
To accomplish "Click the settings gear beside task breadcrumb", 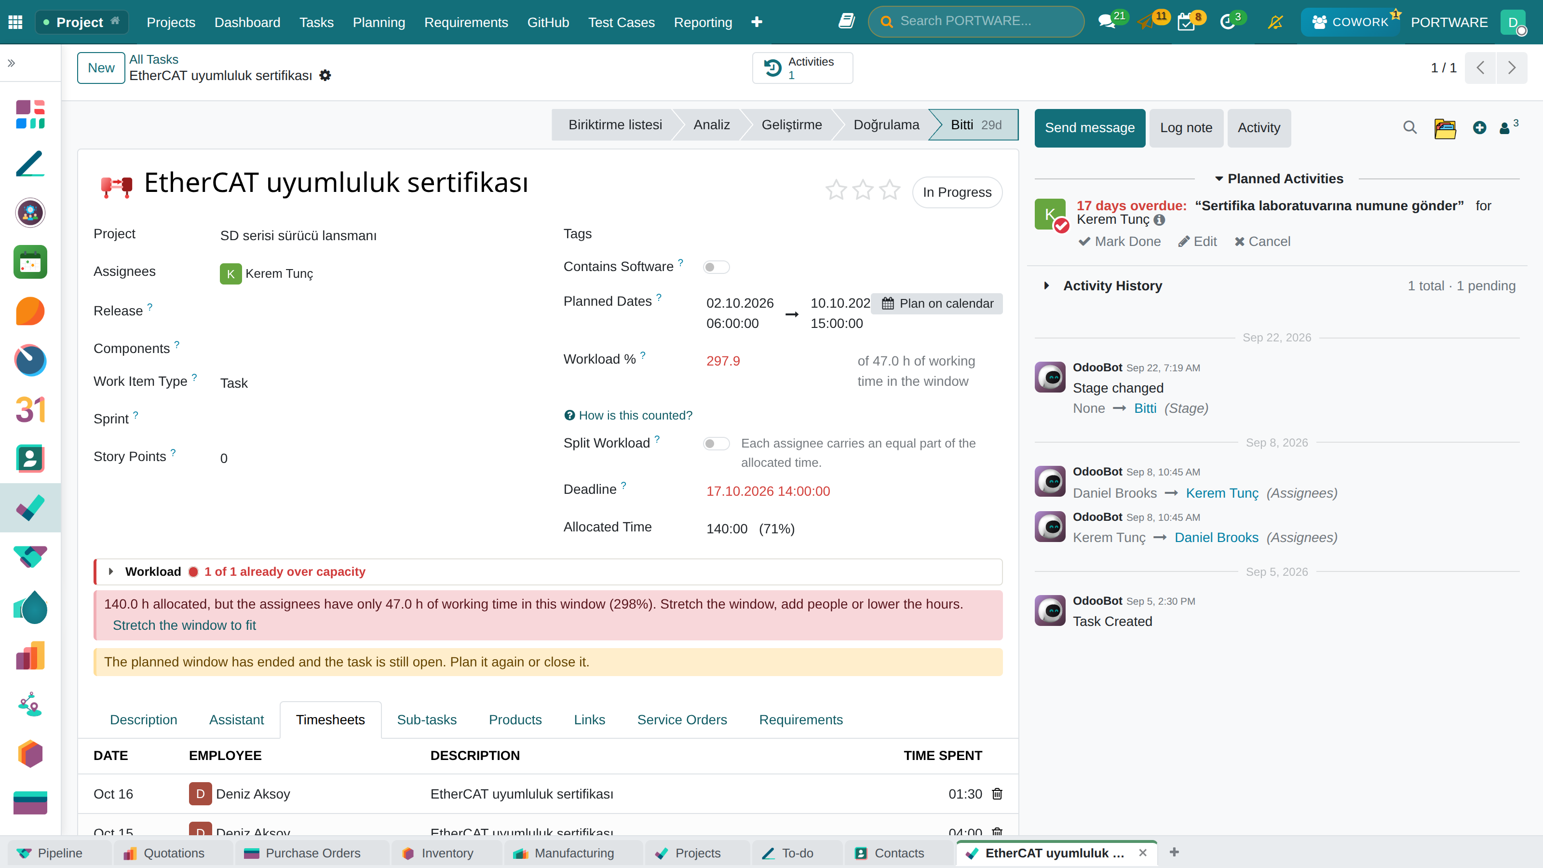I will tap(325, 76).
